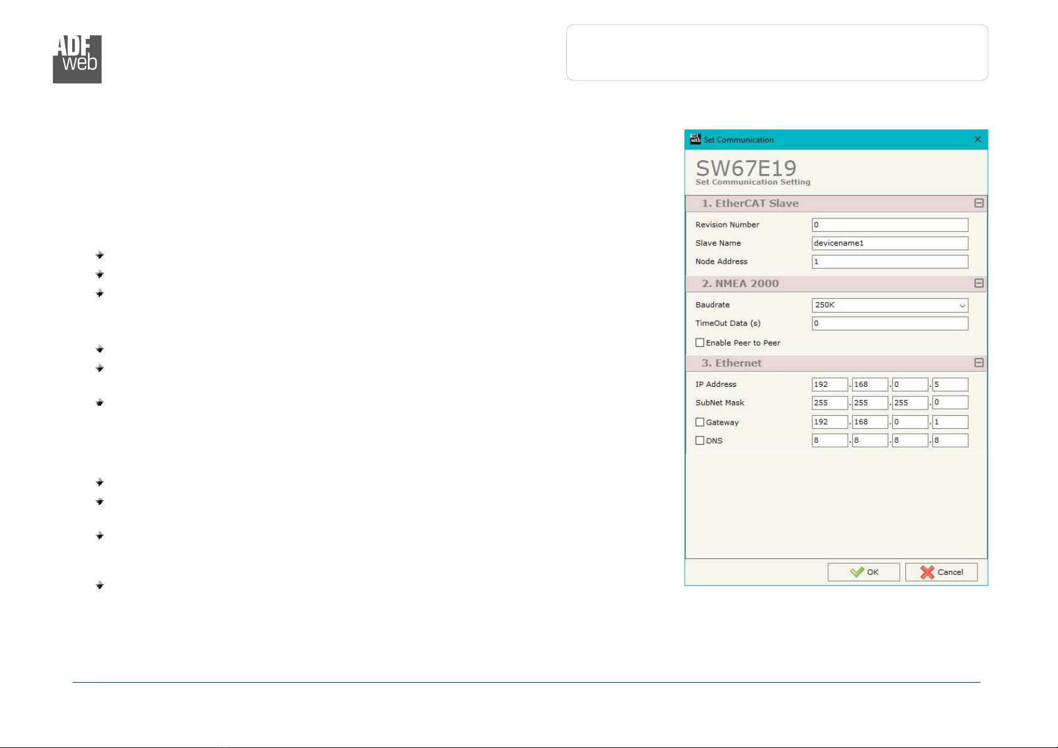Click the Baudrate label

point(713,305)
